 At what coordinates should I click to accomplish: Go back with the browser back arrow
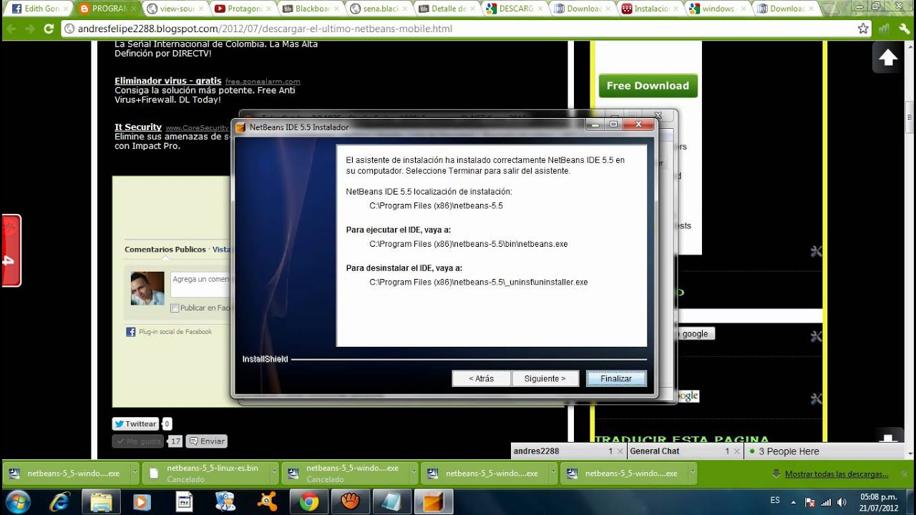pyautogui.click(x=12, y=29)
